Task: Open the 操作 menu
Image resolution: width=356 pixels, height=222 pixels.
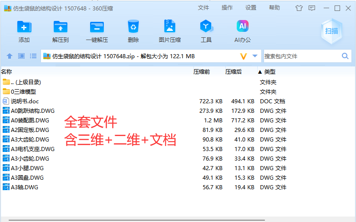Action: click(227, 8)
